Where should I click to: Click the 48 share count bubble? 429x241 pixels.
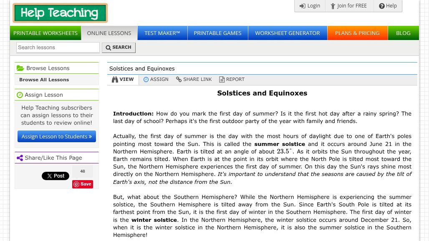tap(83, 171)
